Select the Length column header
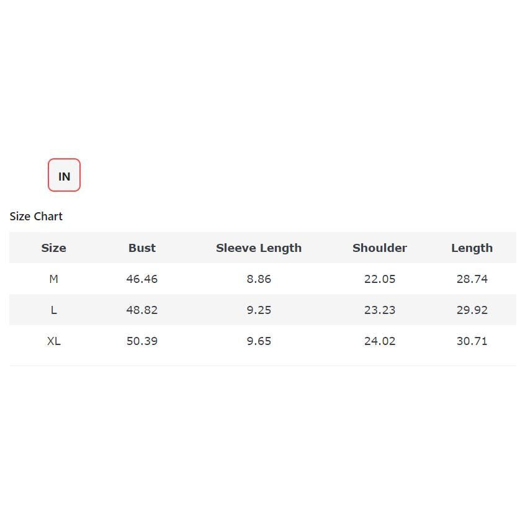 (x=472, y=248)
